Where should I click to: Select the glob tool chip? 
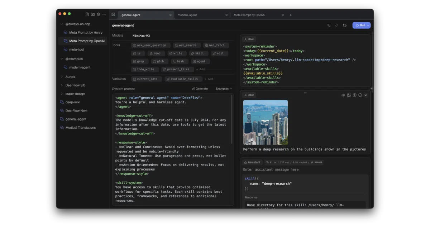pyautogui.click(x=159, y=61)
